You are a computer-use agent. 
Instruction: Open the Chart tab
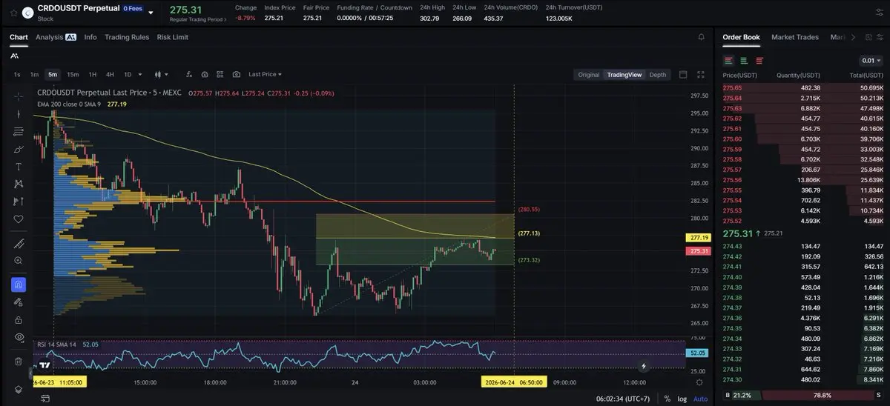click(19, 37)
